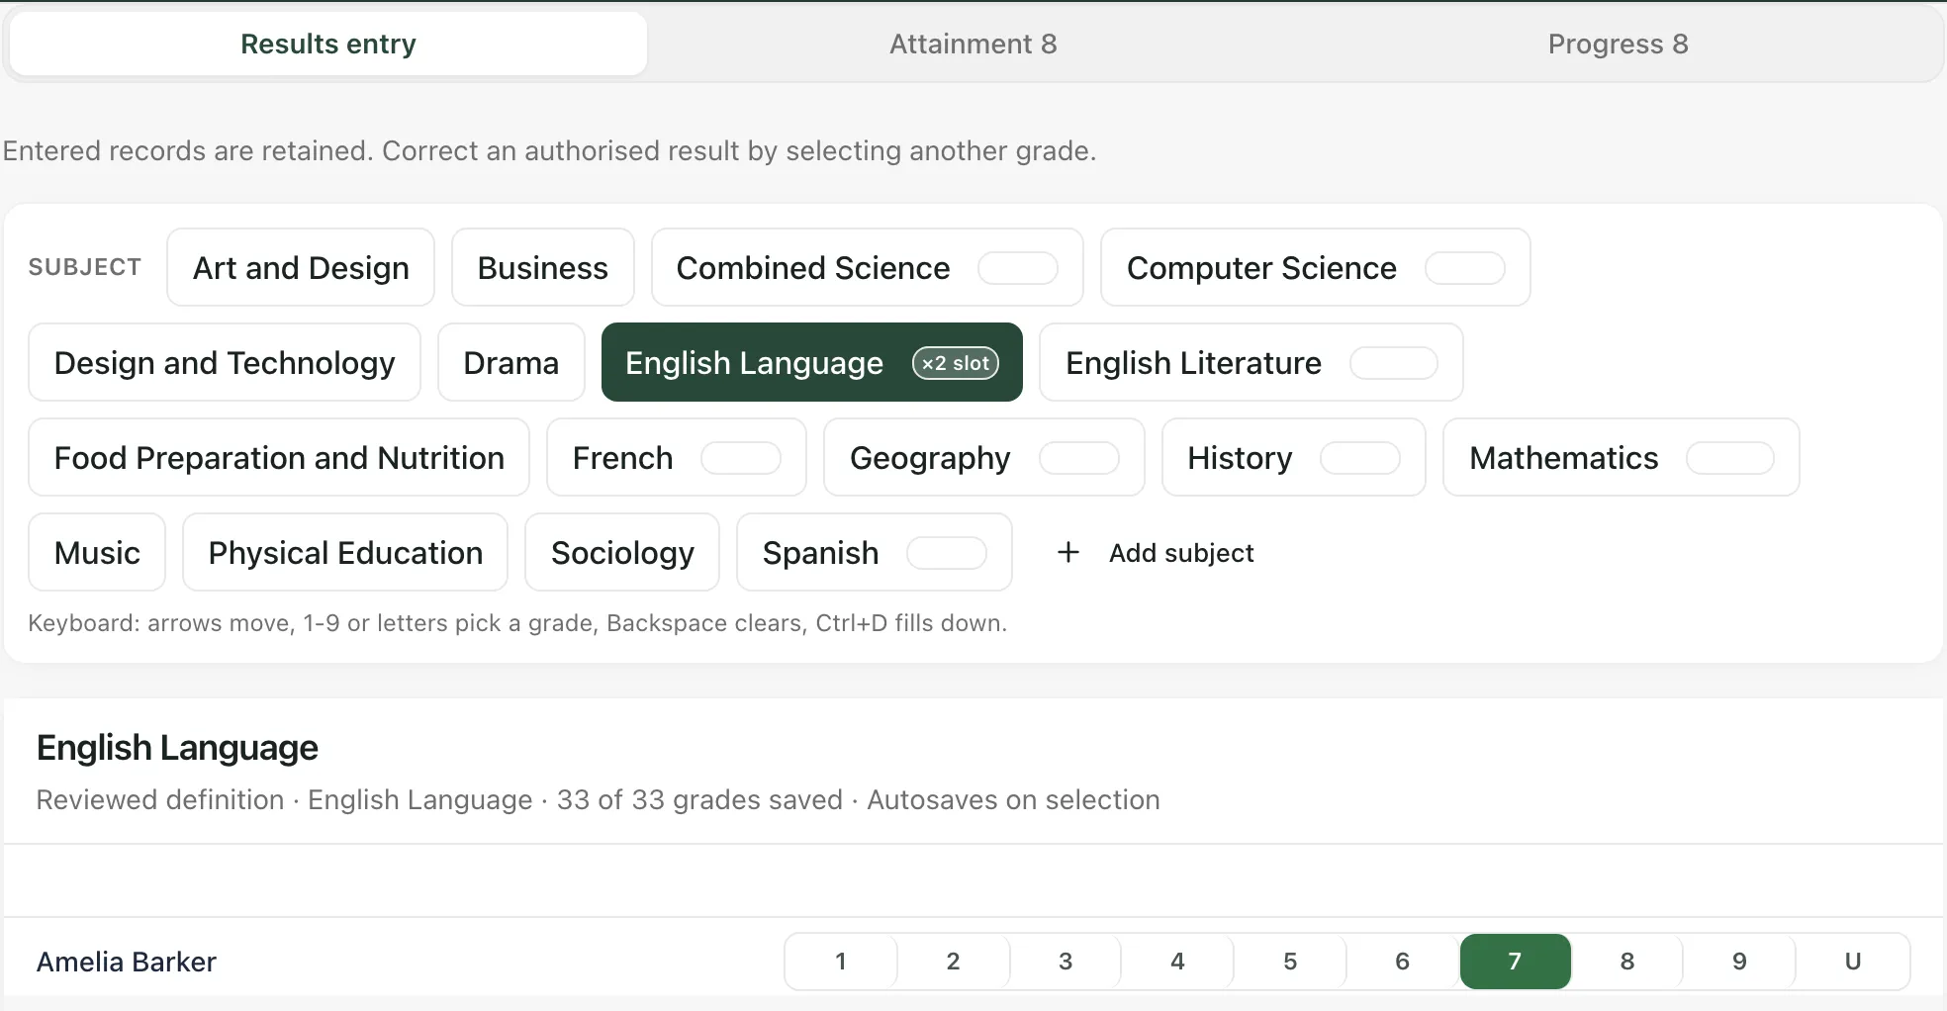Pick the Drama subject chip
The height and width of the screenshot is (1011, 1947).
[x=510, y=362]
